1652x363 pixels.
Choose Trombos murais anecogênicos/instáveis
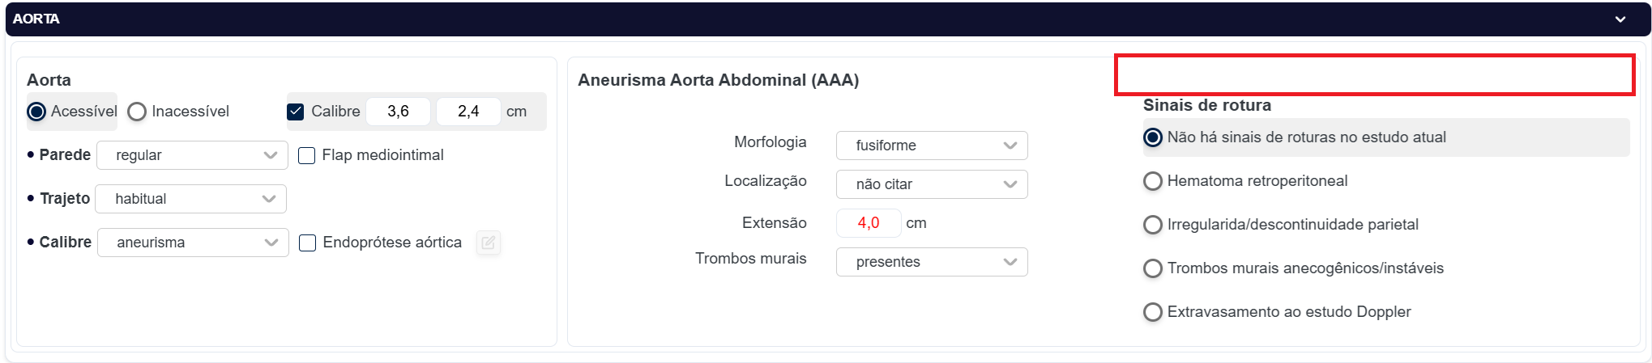coord(1152,268)
